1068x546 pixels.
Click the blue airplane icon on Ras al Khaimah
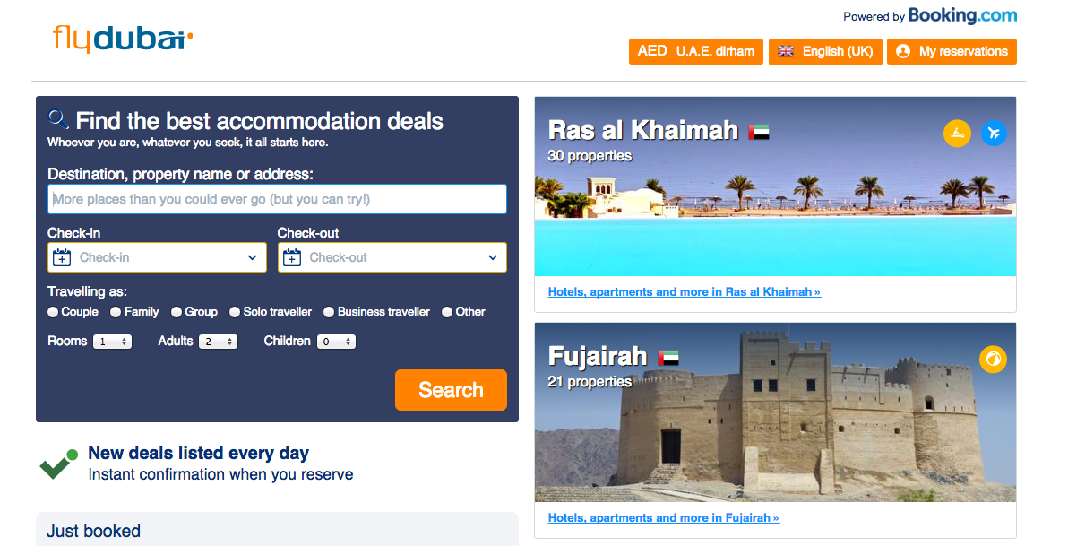993,134
